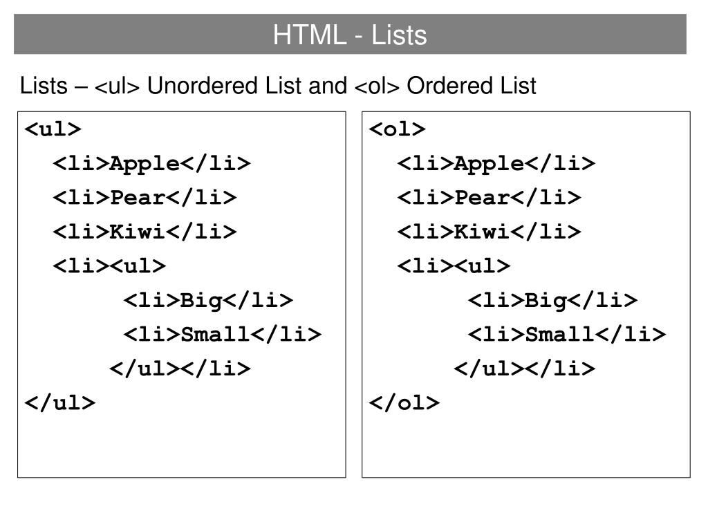708x531 pixels.
Task: Click the Pear list item in right code box
Action: click(489, 198)
